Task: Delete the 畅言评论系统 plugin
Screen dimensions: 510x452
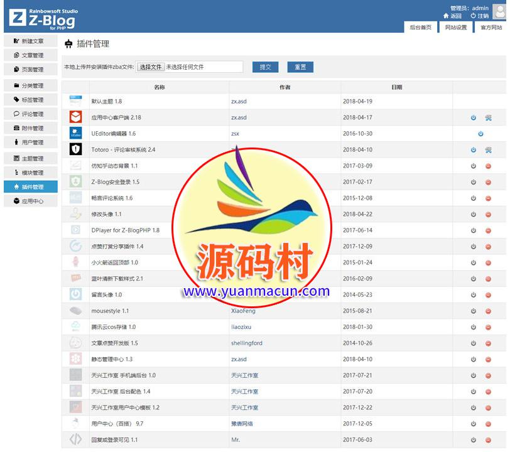Action: click(x=488, y=198)
